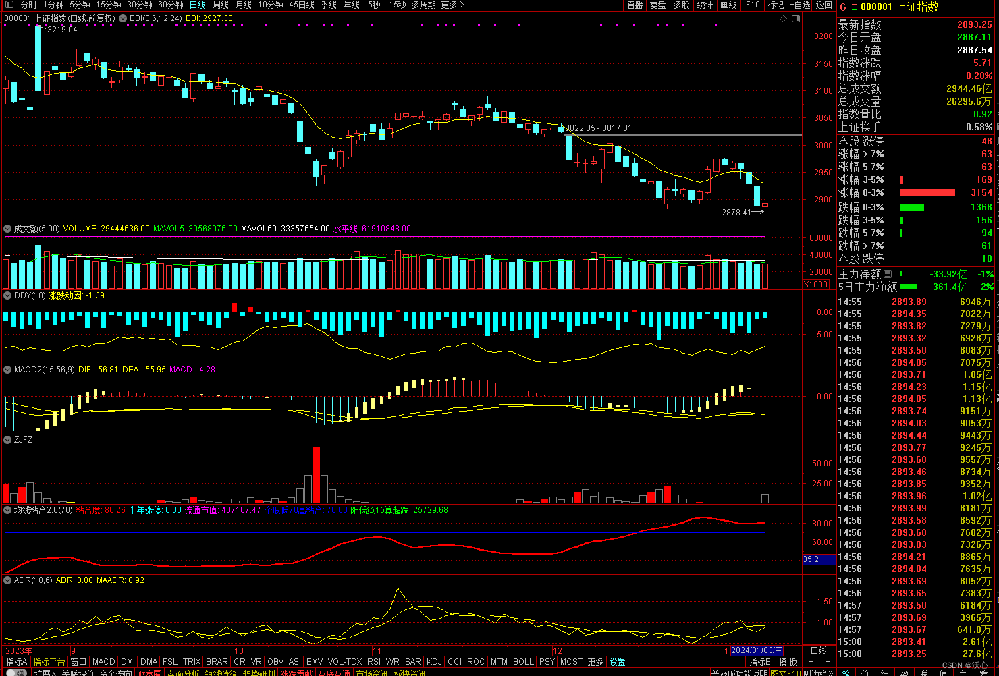Select the 5分钟 period
This screenshot has height=676, width=999.
[x=80, y=5]
